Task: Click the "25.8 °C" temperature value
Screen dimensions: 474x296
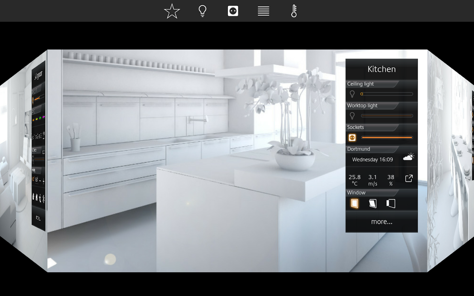Action: tap(355, 180)
